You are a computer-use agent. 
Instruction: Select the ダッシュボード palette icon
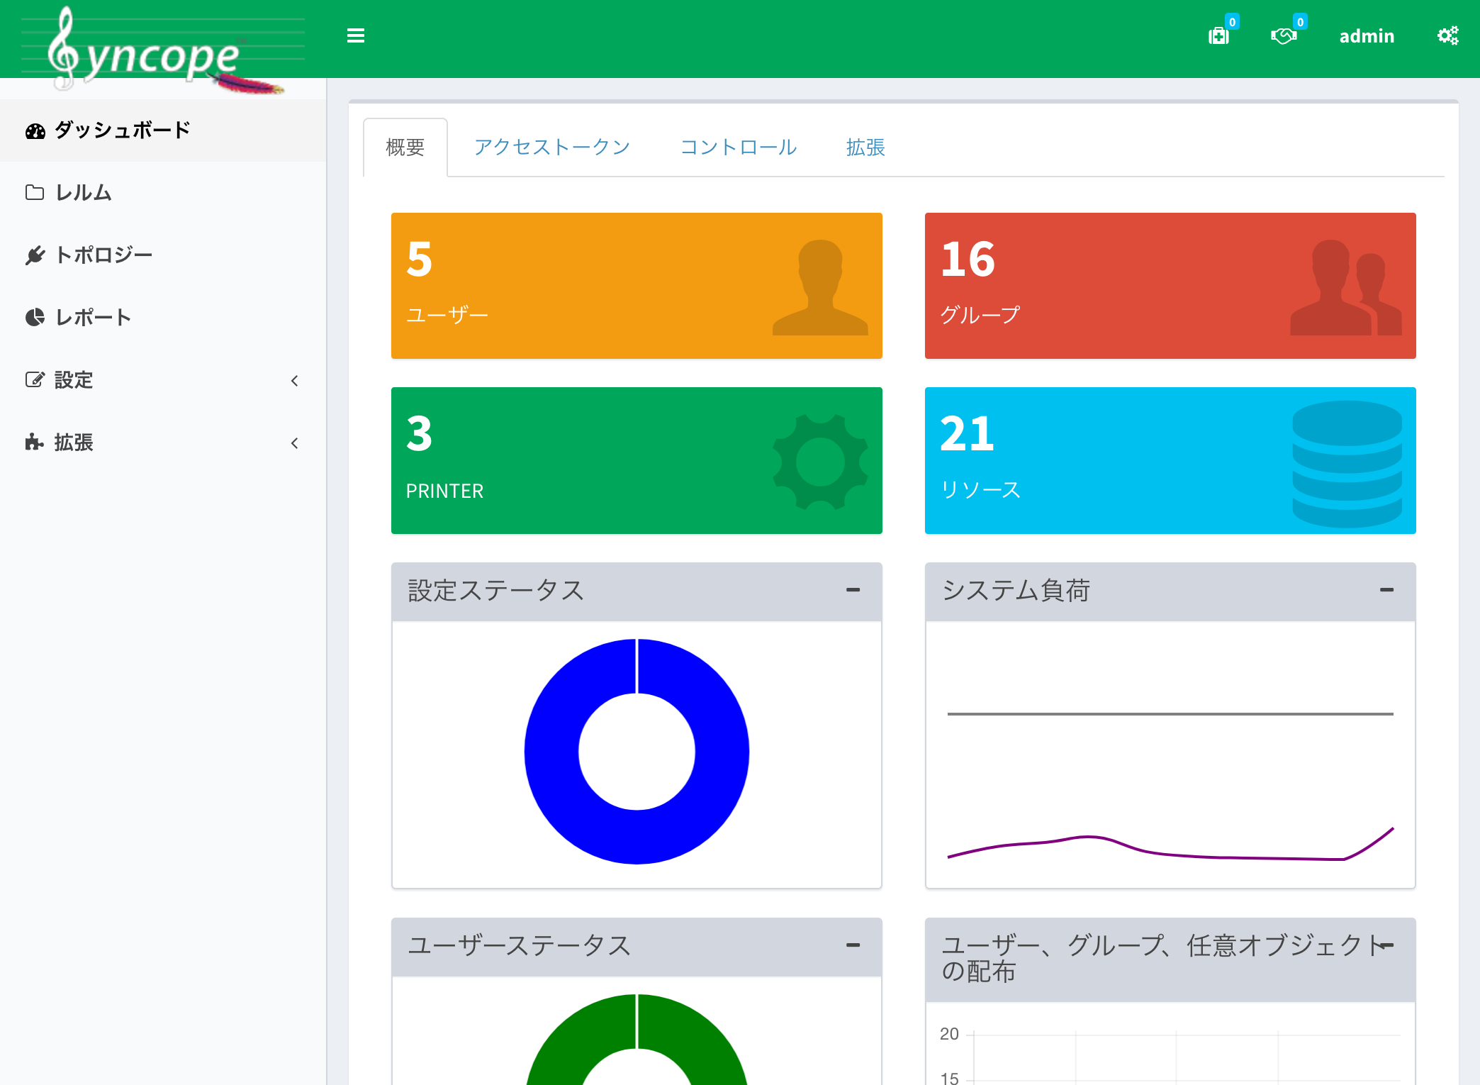coord(35,130)
